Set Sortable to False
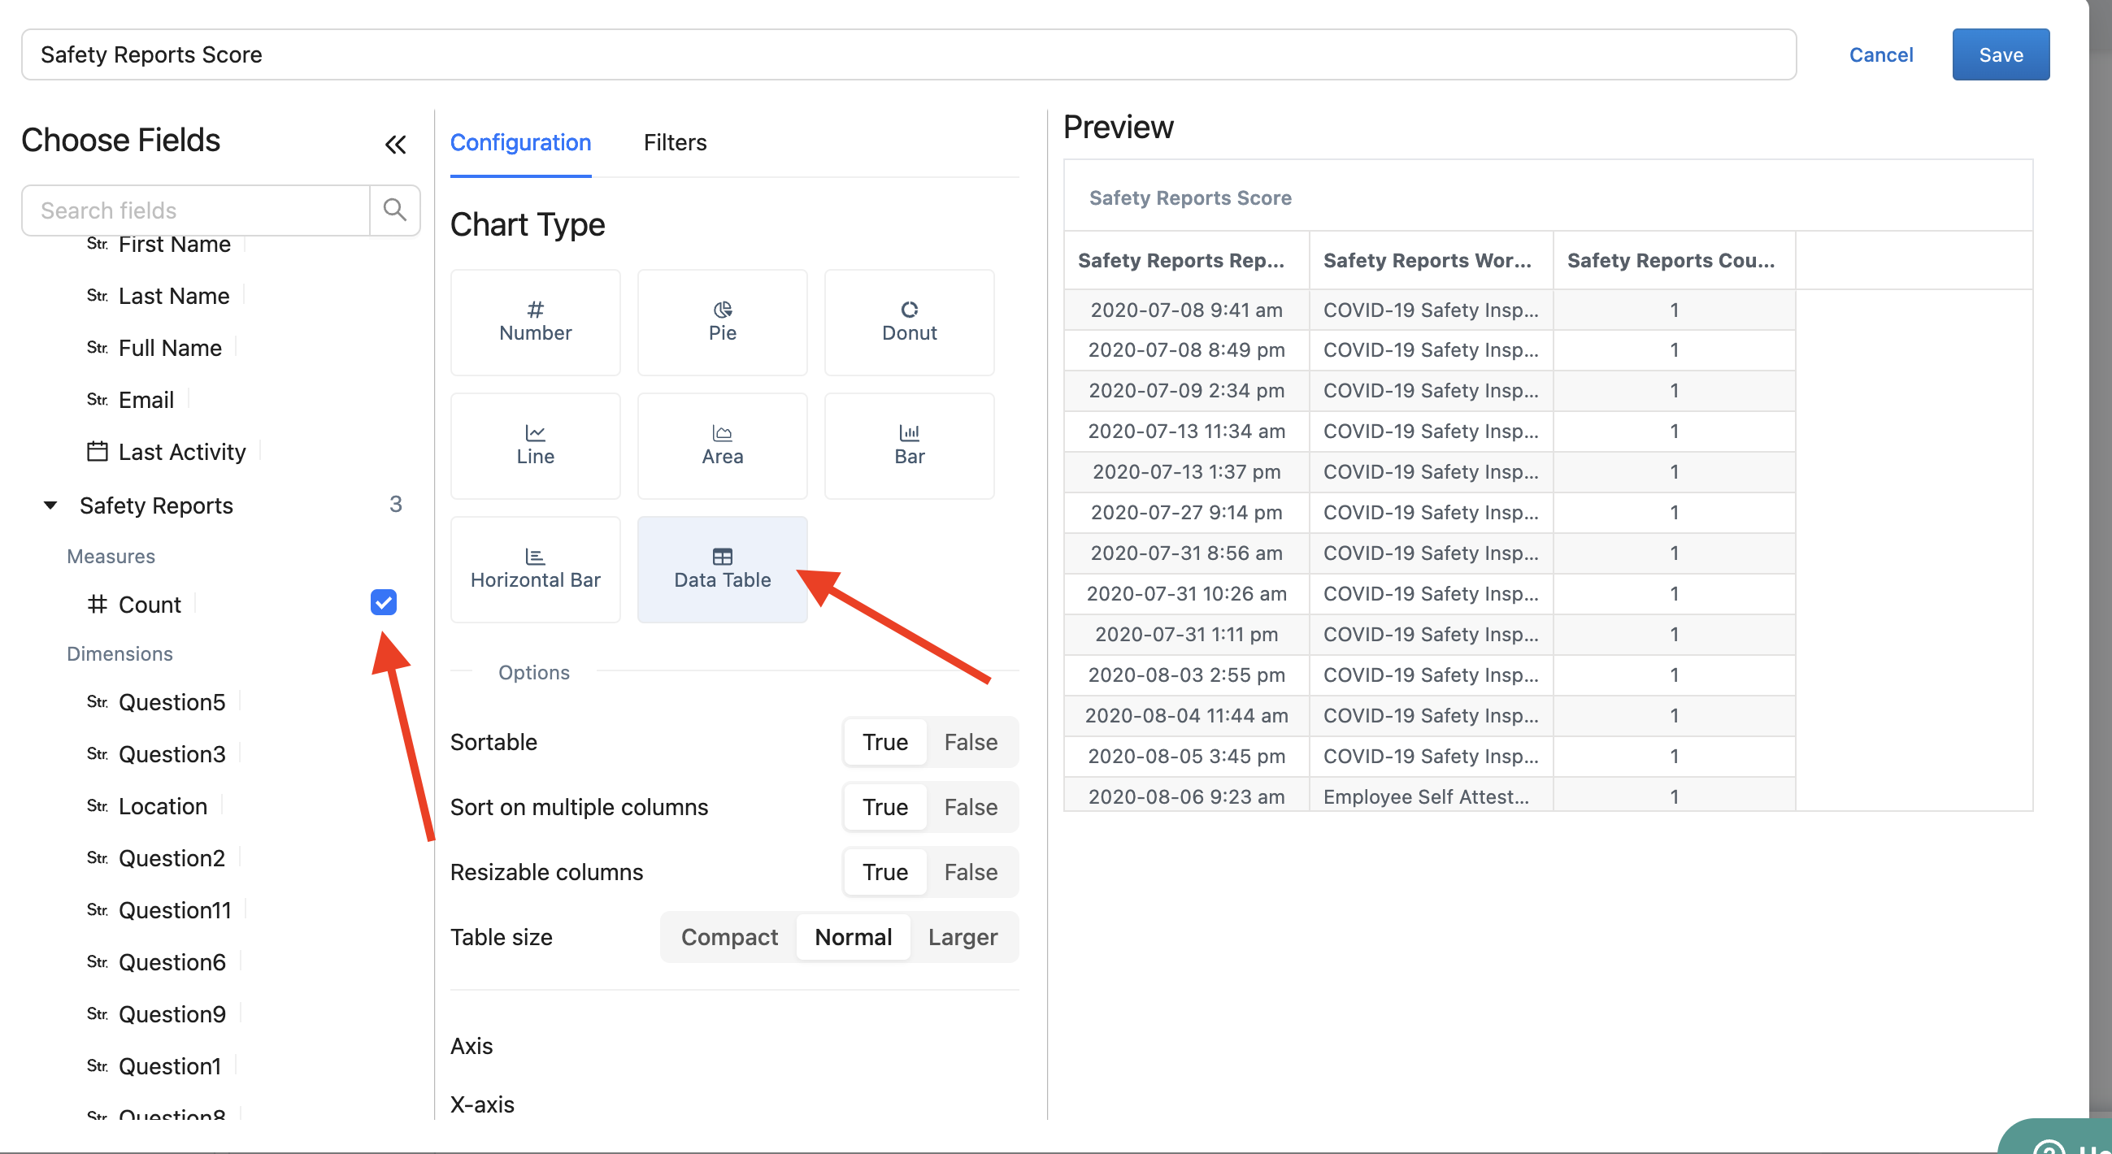Viewport: 2112px width, 1154px height. [971, 742]
